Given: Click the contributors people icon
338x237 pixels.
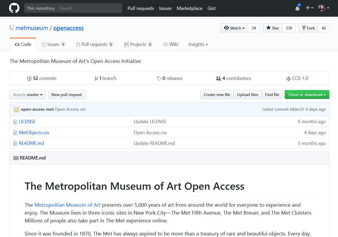Looking at the screenshot, I should [x=218, y=78].
